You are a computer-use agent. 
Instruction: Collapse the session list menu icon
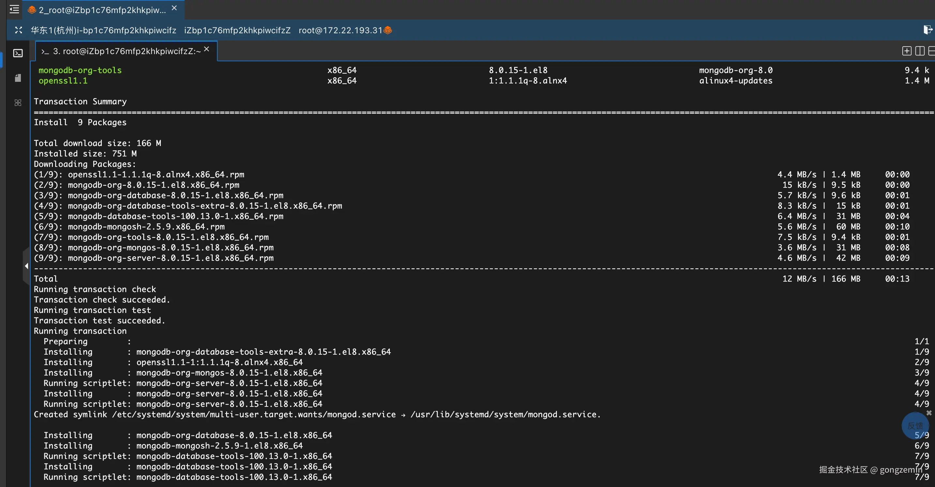pos(14,9)
